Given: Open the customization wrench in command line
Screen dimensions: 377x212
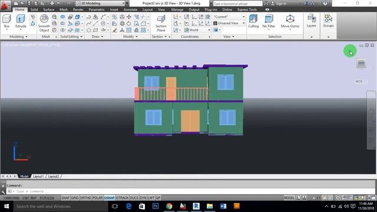Looking at the screenshot, I should coord(3,191).
